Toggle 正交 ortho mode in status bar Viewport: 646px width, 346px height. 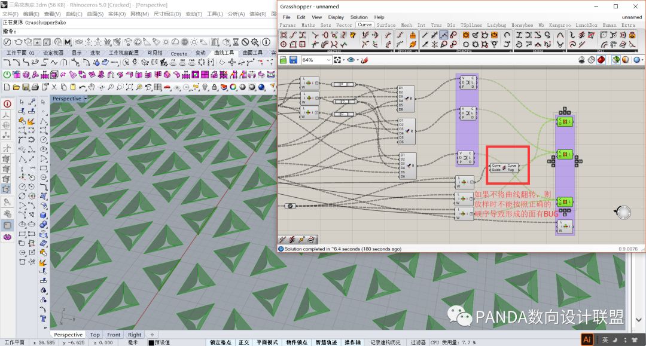pos(244,342)
